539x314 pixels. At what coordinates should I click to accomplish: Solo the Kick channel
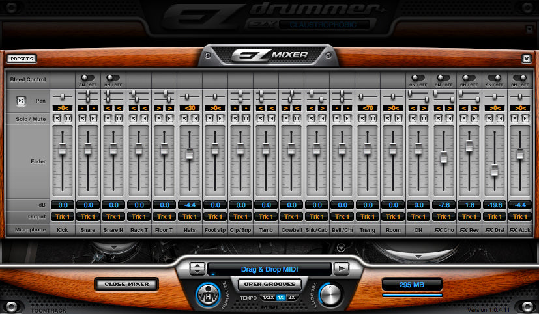click(58, 118)
